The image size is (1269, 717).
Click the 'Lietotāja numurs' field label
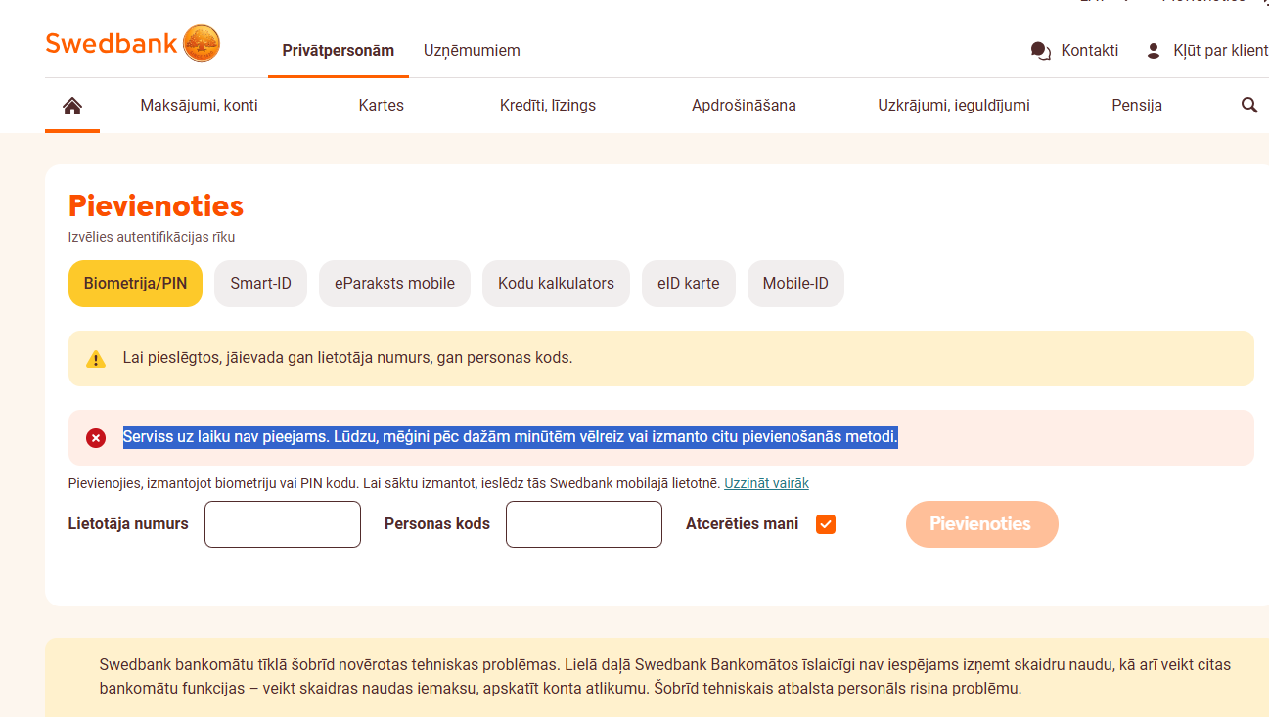point(128,524)
